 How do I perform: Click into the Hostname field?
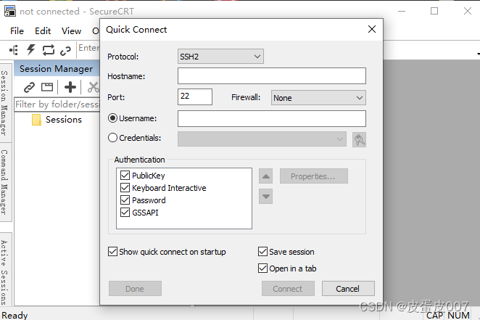[272, 76]
